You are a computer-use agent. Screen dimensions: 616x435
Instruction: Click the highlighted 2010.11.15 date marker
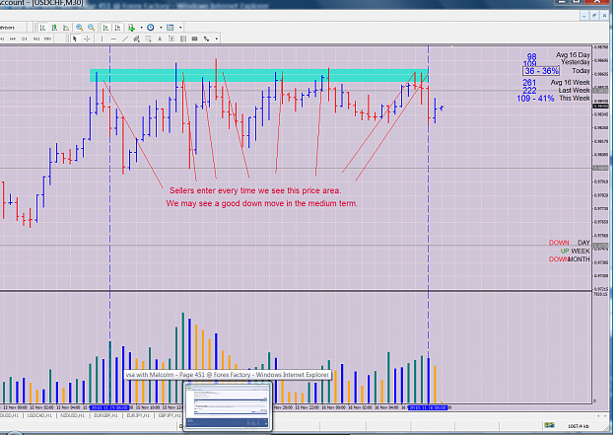pos(109,407)
